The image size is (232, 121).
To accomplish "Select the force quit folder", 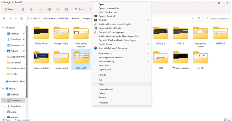I will click(x=161, y=35).
